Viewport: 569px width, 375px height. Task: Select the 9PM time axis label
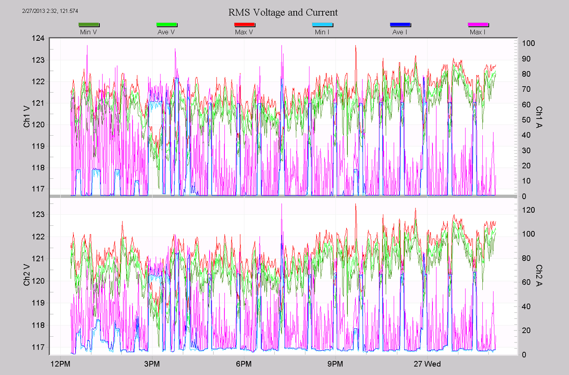click(x=335, y=364)
